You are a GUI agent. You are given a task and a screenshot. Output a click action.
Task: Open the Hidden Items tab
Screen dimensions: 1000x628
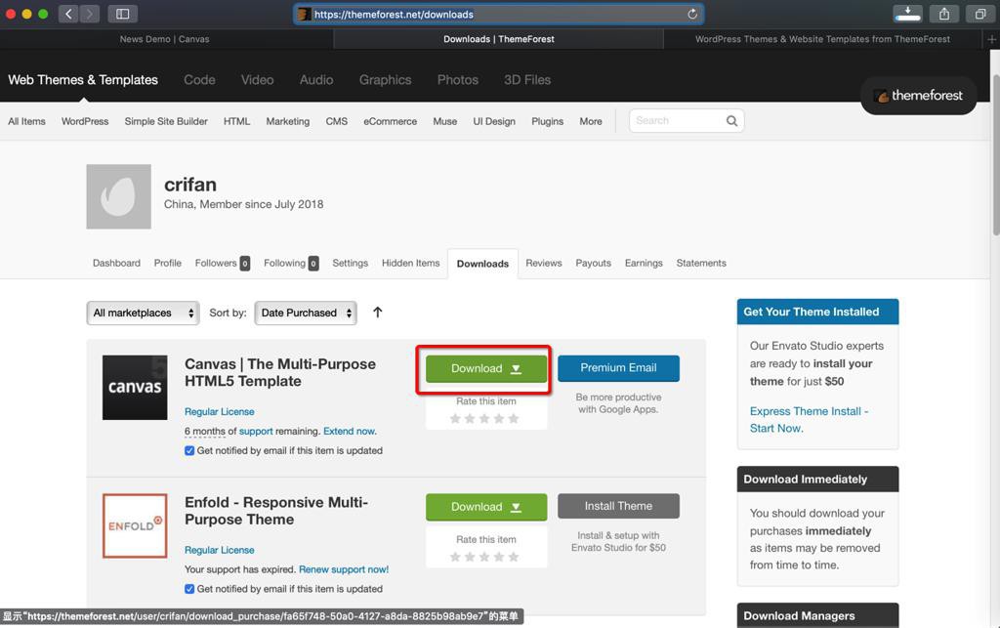[x=411, y=263]
